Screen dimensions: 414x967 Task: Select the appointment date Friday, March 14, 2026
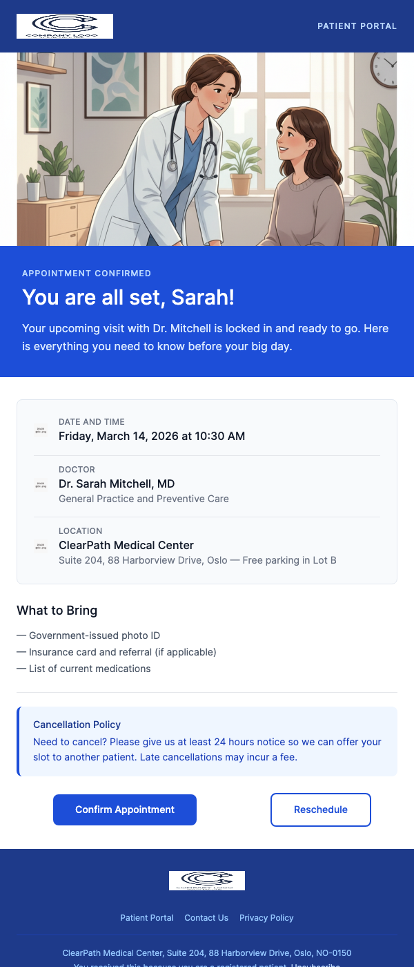(x=151, y=436)
